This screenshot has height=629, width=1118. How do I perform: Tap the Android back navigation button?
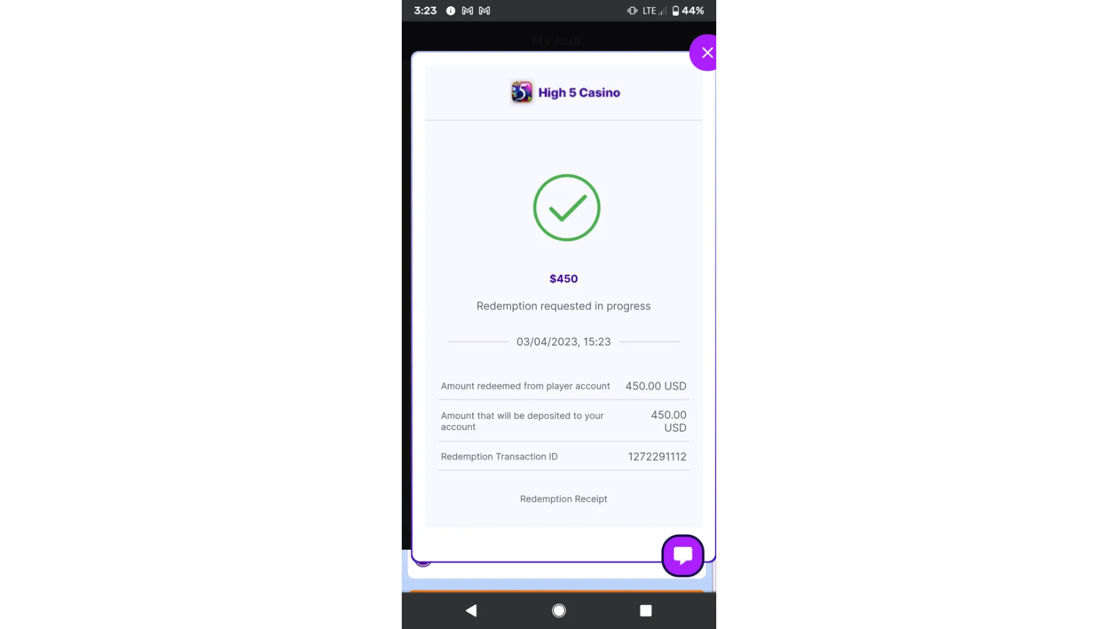pyautogui.click(x=471, y=610)
